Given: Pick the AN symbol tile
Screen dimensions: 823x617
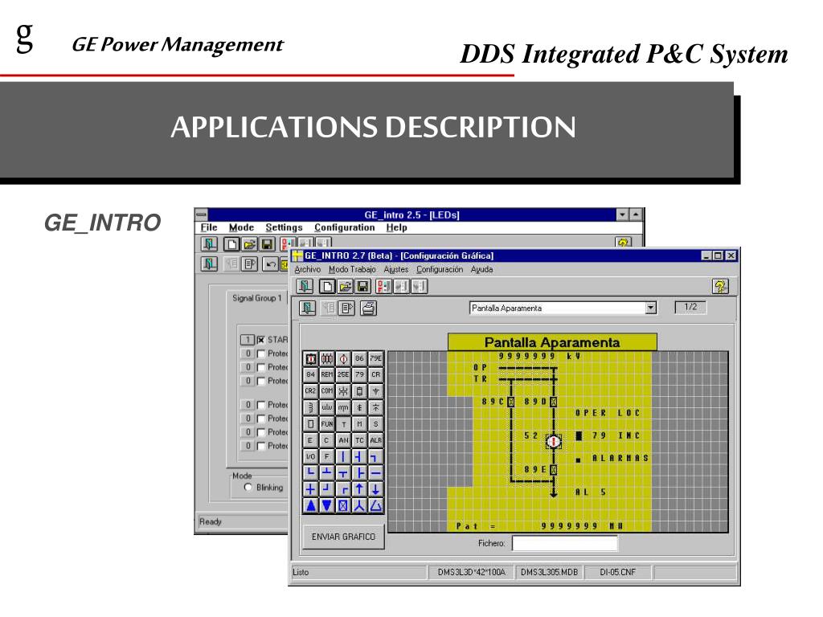Looking at the screenshot, I should click(343, 439).
